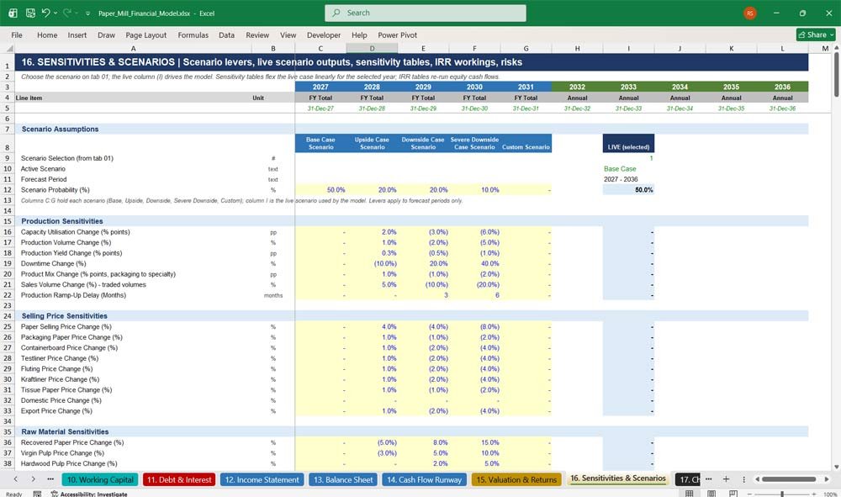The height and width of the screenshot is (497, 841).
Task: Click the vertical scrollbar thumb
Action: click(836, 75)
